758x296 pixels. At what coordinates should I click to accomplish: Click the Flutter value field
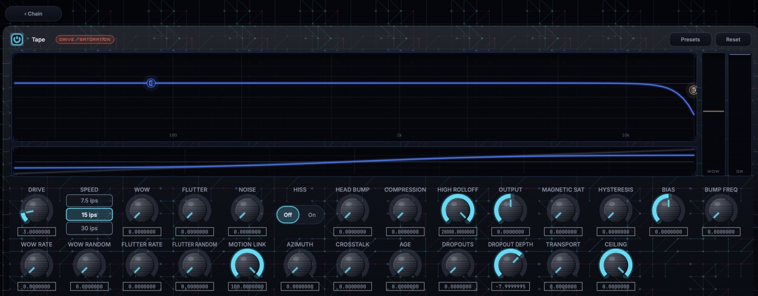coord(194,232)
